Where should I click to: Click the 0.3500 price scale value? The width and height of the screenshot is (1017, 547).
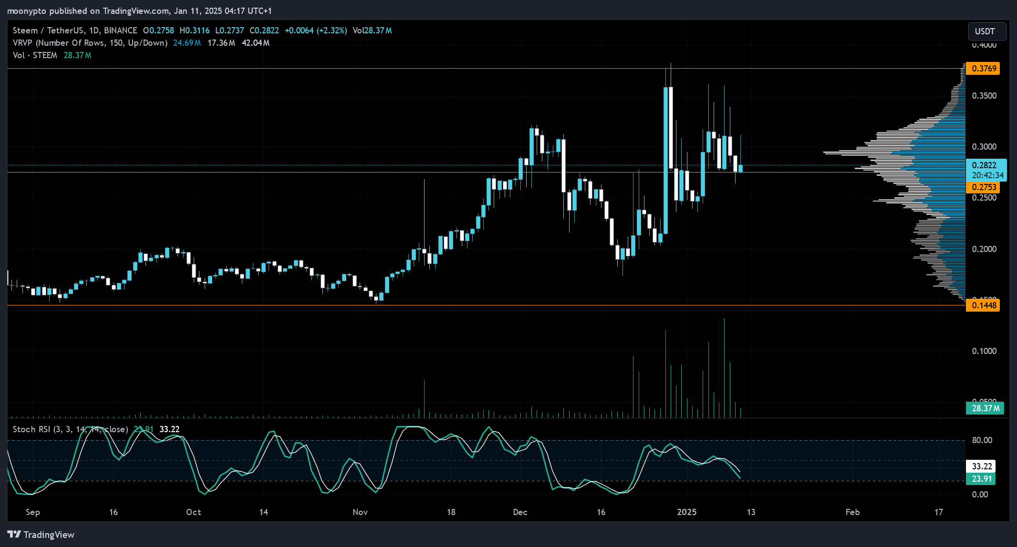click(x=984, y=96)
